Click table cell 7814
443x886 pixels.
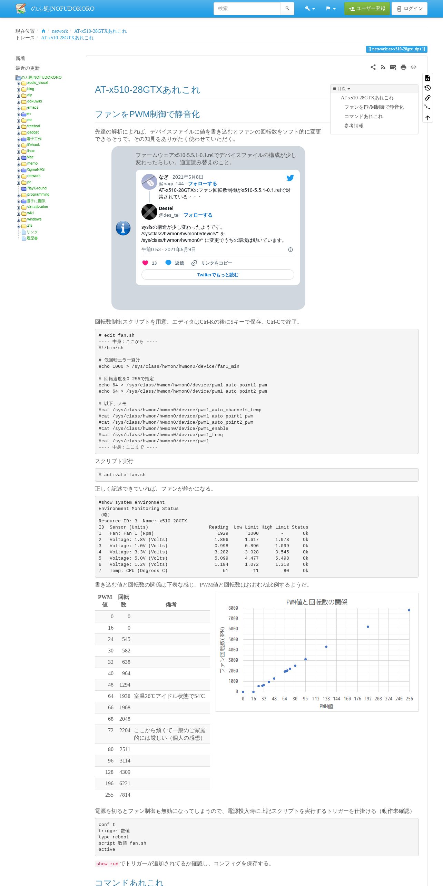[x=125, y=795]
